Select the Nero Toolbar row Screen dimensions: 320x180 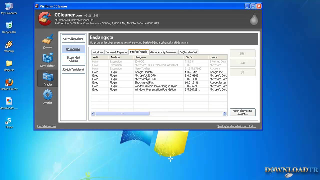[x=159, y=68]
